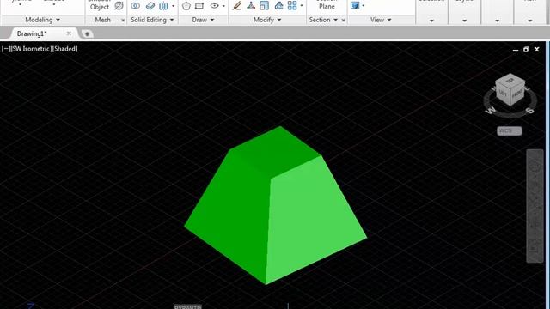Image resolution: width=550 pixels, height=309 pixels.
Task: Click the blue view icon in View panel
Action: 355,6
